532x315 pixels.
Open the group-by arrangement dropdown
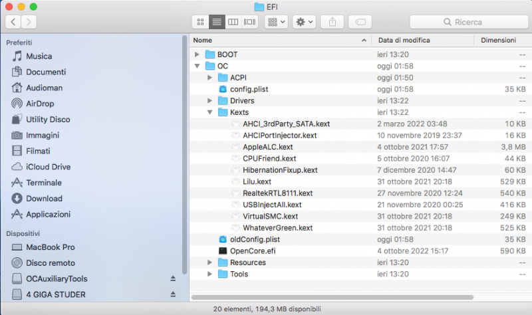(x=276, y=22)
